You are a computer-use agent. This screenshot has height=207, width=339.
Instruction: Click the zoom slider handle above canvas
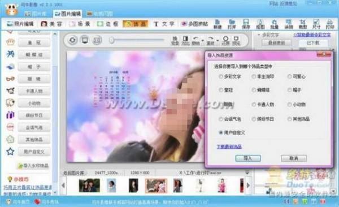[x=111, y=40]
